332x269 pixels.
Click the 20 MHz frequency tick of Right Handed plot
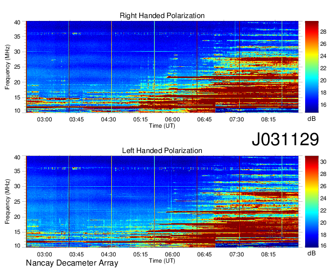[x=17, y=82]
